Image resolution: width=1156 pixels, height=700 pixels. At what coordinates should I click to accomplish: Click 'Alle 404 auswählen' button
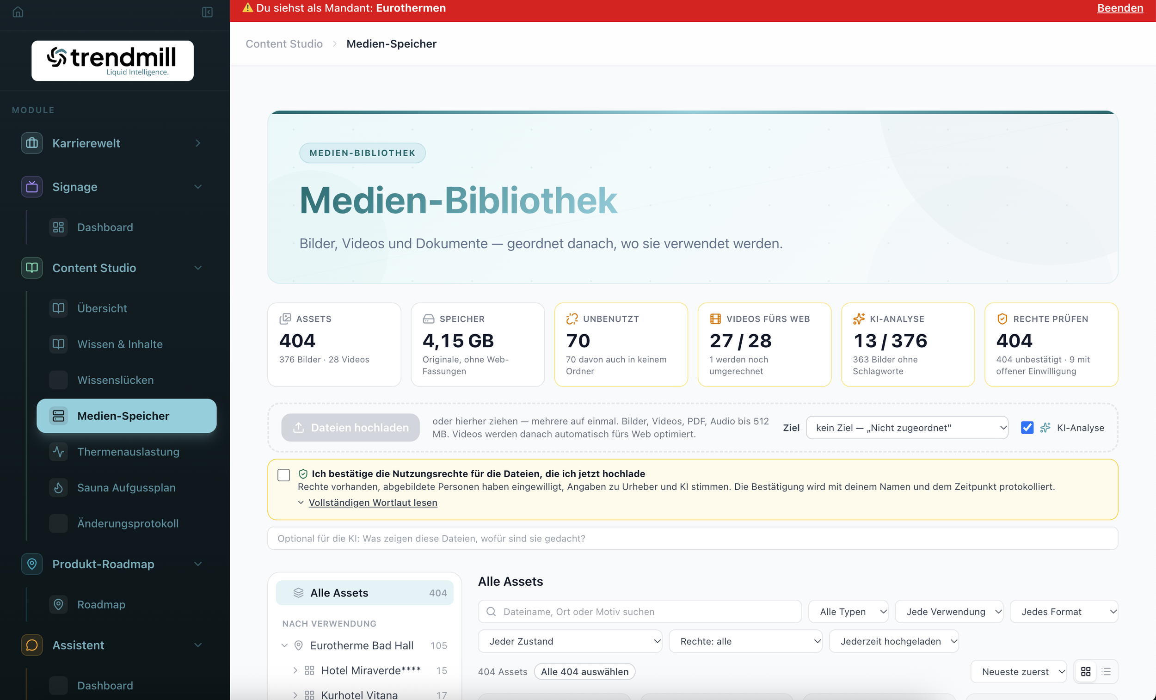point(584,672)
